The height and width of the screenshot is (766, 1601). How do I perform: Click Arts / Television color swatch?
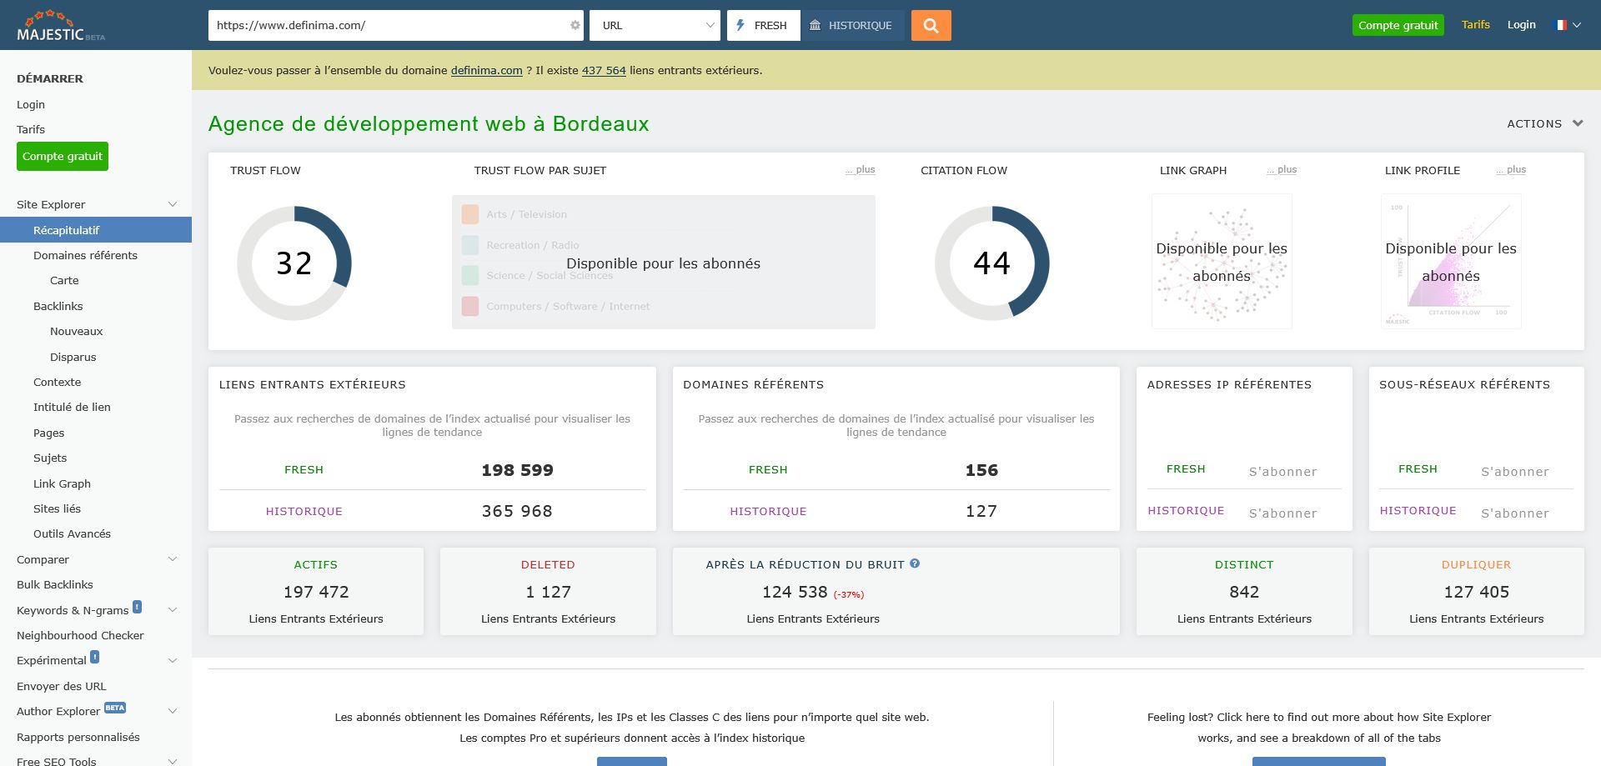(x=470, y=214)
